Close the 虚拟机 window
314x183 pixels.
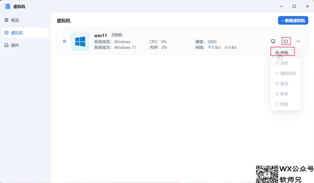(x=307, y=6)
